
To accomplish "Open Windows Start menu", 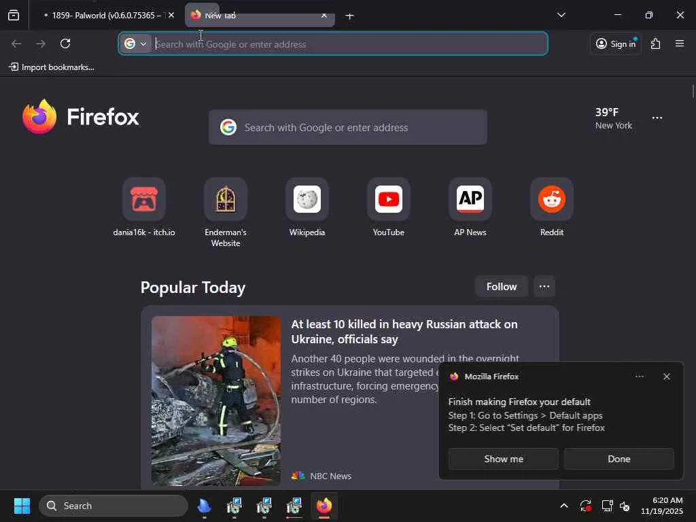I will coord(22,506).
